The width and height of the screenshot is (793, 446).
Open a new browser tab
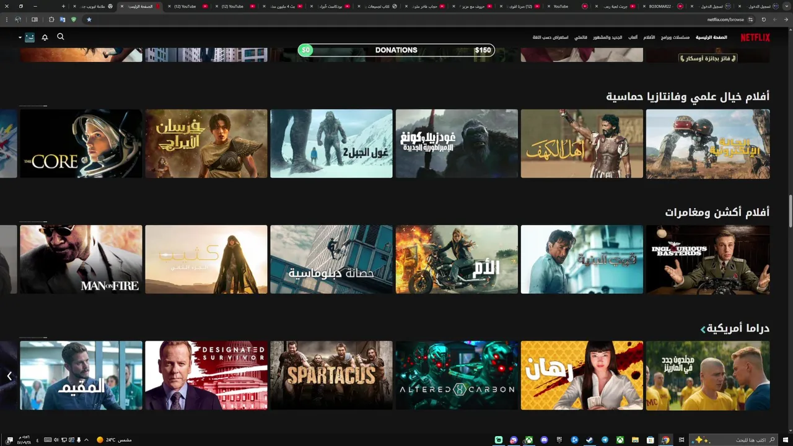(63, 6)
